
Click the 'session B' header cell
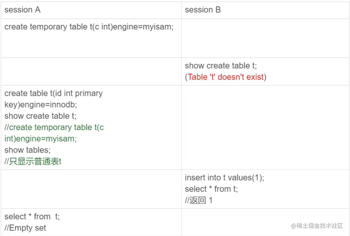203,10
